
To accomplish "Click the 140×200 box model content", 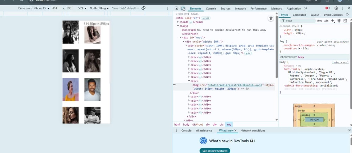I will tap(314, 120).
